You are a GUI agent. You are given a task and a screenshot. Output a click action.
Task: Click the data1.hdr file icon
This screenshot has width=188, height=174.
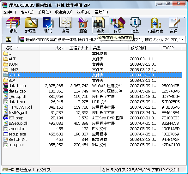tap(5, 102)
